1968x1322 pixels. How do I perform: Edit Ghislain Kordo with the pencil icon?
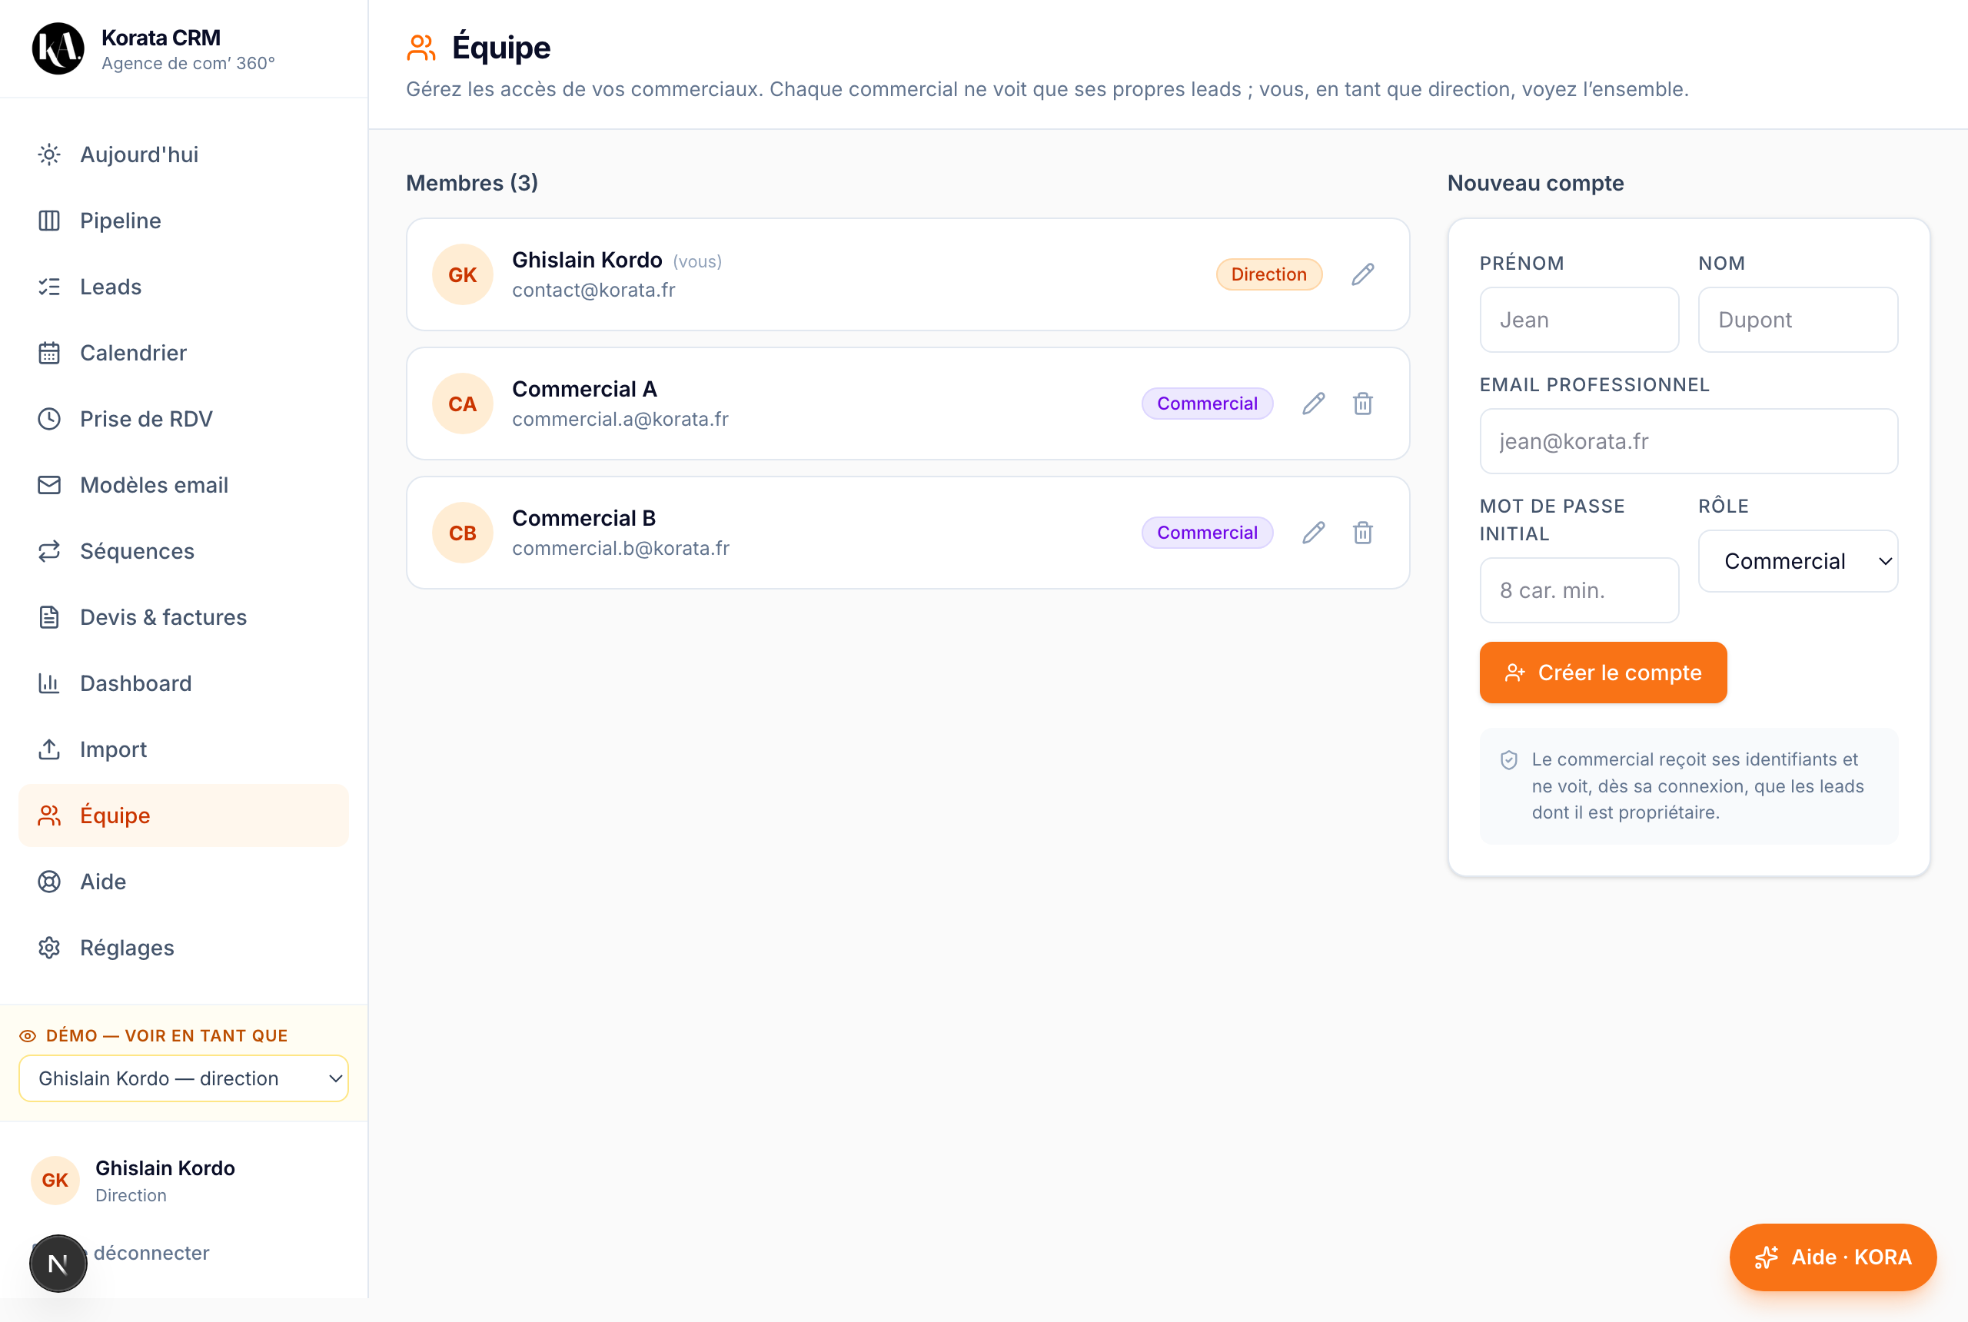pyautogui.click(x=1362, y=274)
